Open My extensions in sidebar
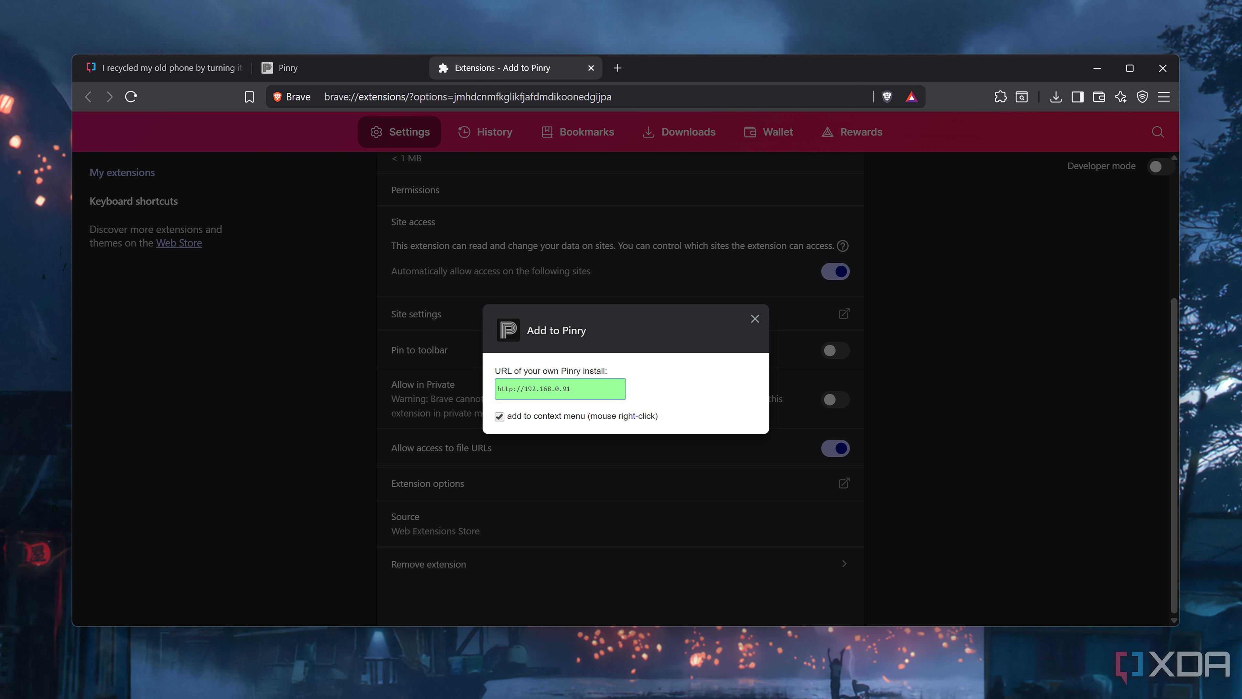 click(x=122, y=173)
